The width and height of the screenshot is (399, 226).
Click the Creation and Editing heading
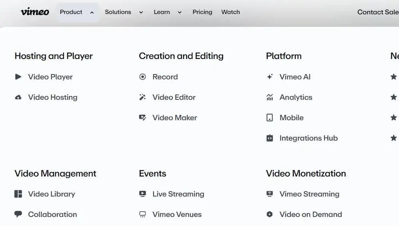[181, 56]
